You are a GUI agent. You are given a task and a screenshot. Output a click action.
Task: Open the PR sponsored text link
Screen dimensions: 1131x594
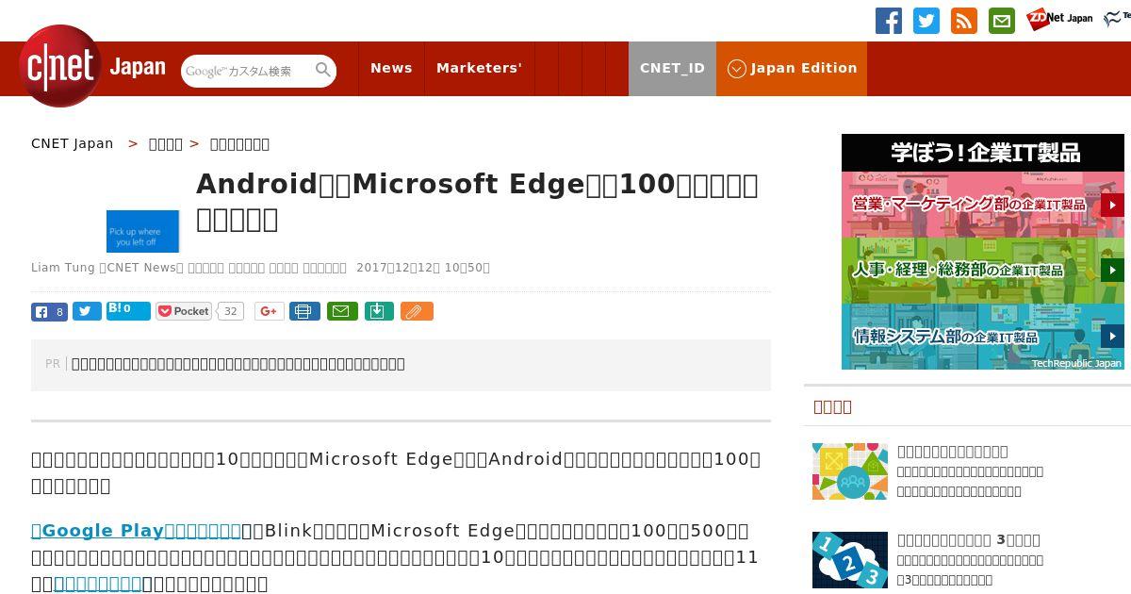(x=238, y=364)
